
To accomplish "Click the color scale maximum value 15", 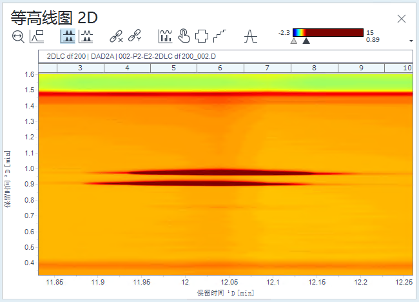I will tap(370, 33).
